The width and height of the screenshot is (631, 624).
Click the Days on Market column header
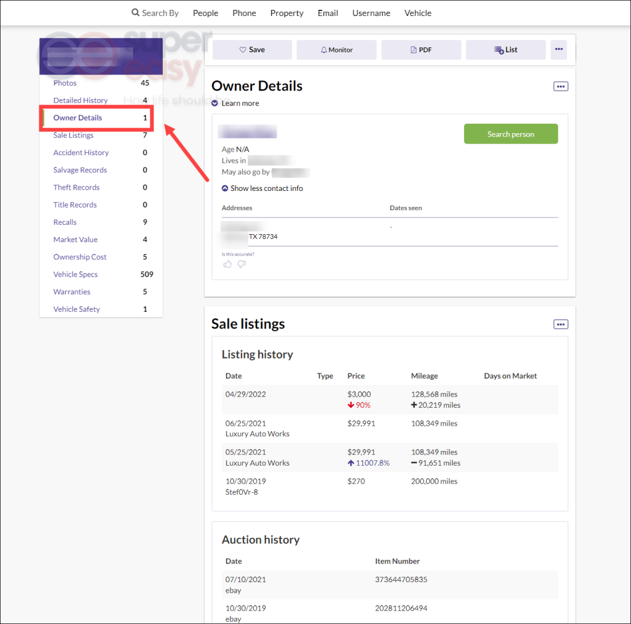coord(510,376)
